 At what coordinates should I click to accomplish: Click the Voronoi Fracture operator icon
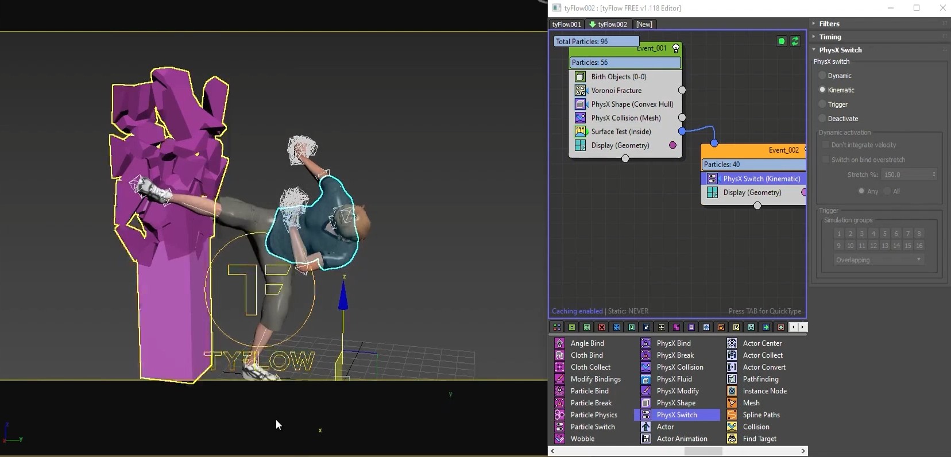580,90
